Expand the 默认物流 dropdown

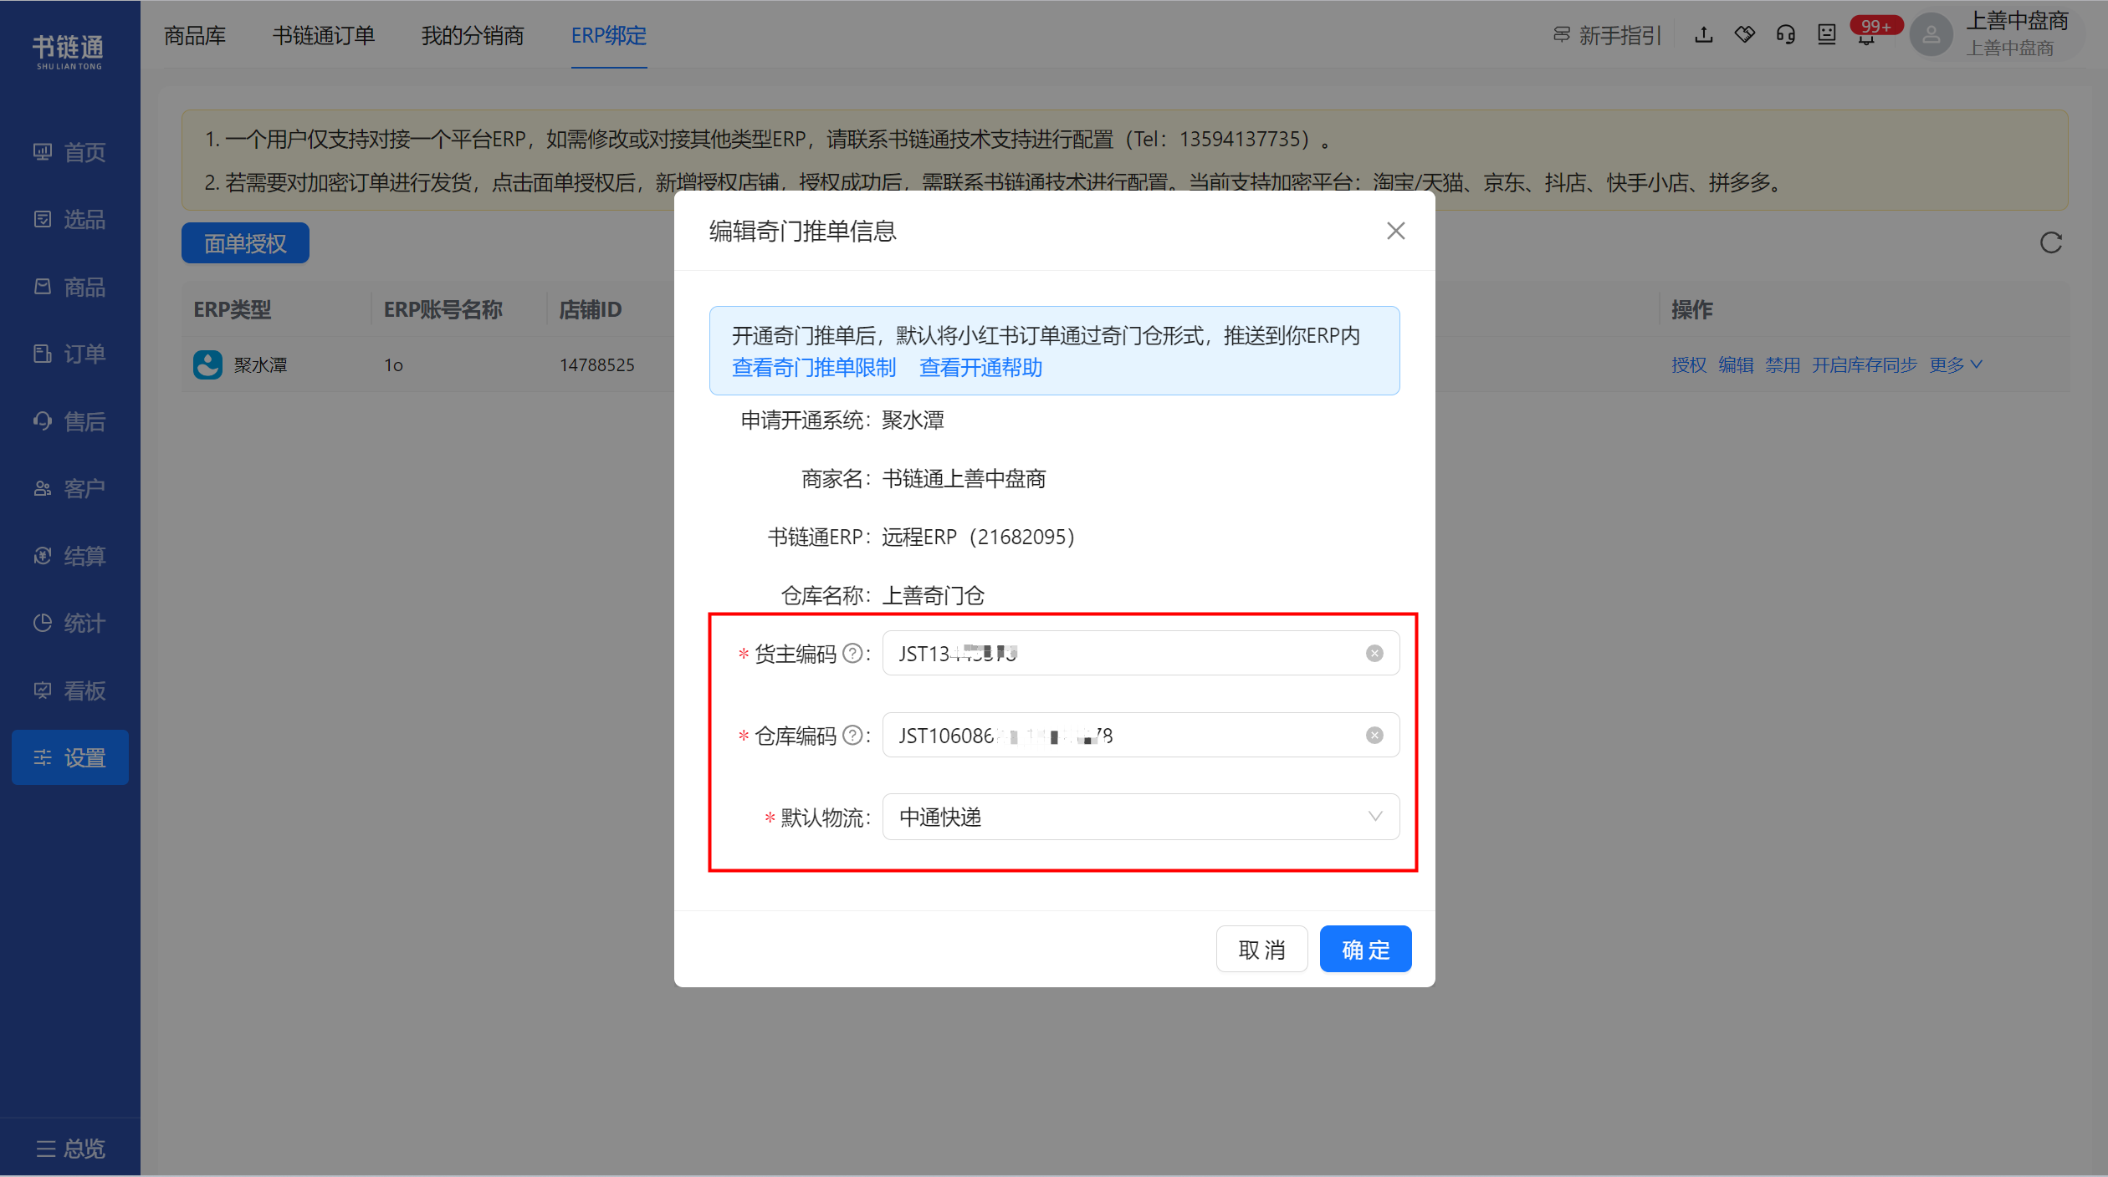(x=1140, y=817)
